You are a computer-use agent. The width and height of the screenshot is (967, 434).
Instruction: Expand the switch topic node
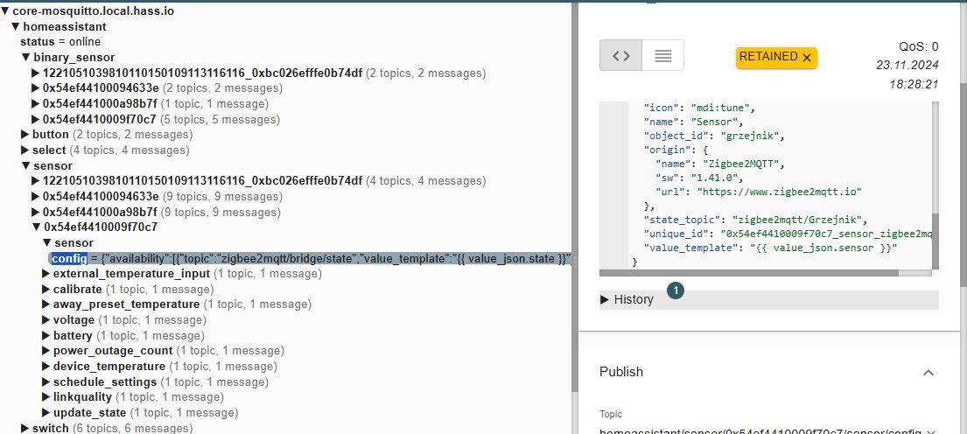tap(25, 428)
